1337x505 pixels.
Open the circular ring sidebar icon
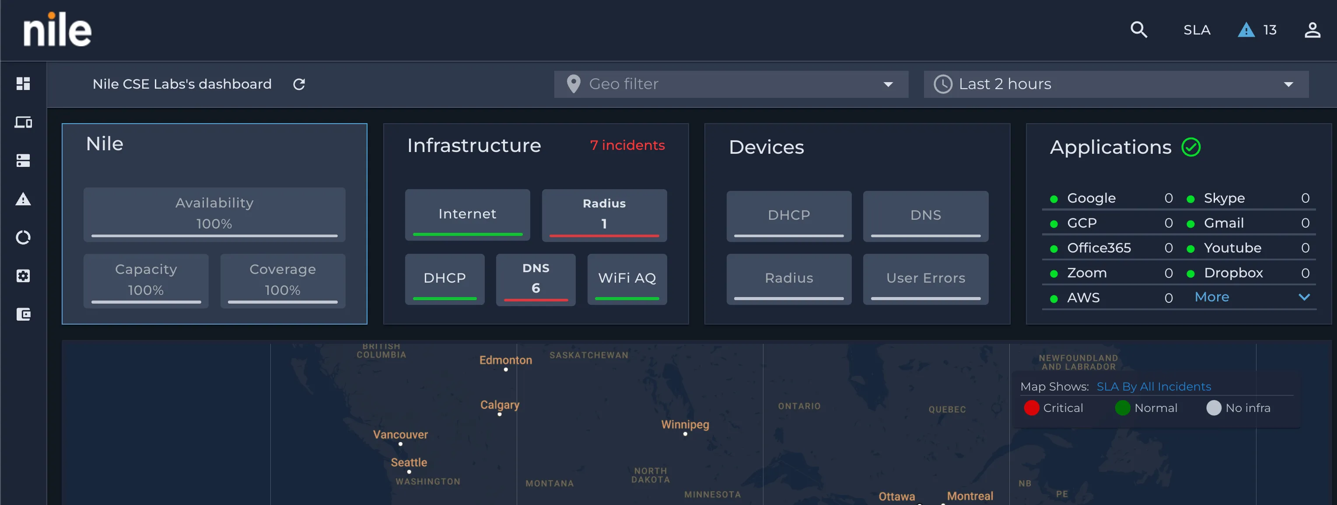point(23,237)
